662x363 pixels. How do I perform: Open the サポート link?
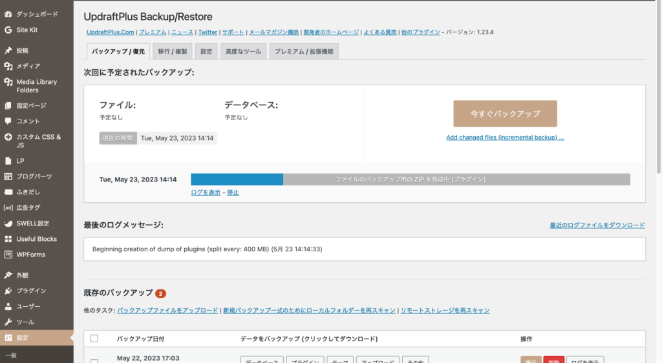tap(233, 32)
